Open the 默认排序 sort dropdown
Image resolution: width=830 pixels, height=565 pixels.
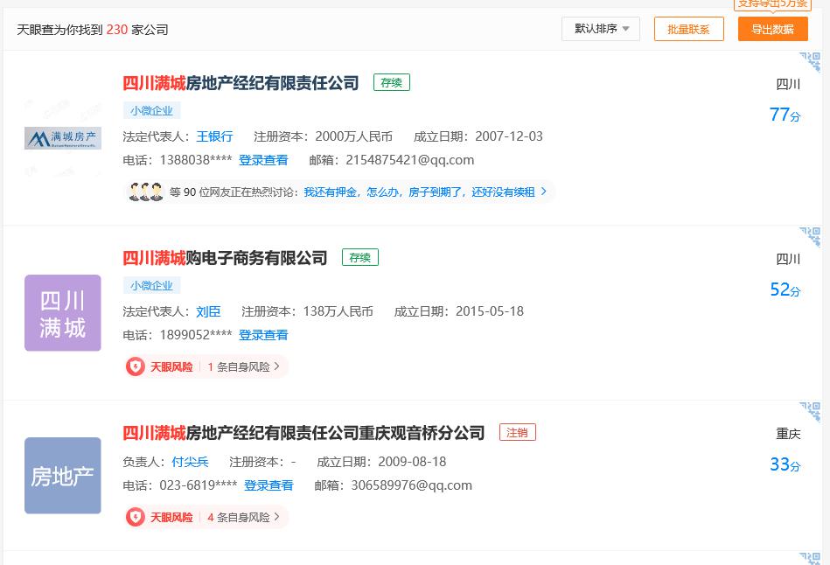tap(600, 29)
